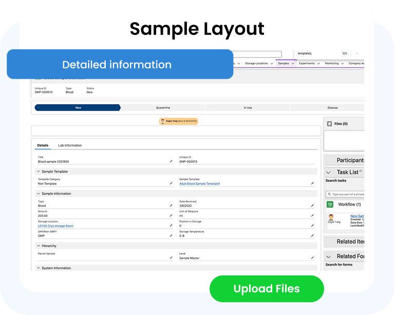Edit the Amount field pencil icon
Viewport: 395px width, 315px height.
click(171, 216)
